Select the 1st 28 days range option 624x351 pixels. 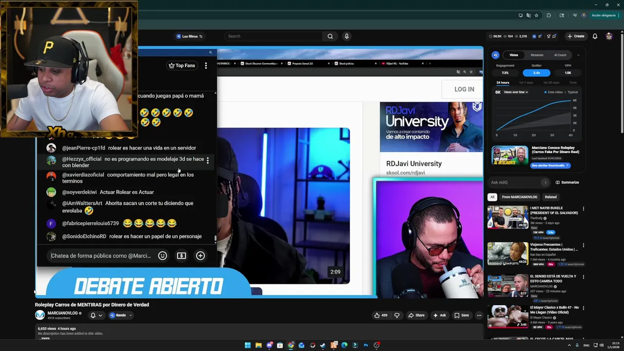click(x=551, y=82)
